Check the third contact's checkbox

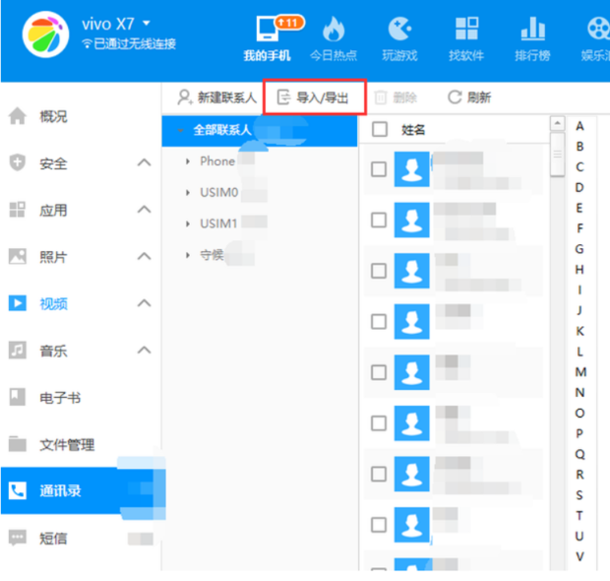click(x=379, y=271)
